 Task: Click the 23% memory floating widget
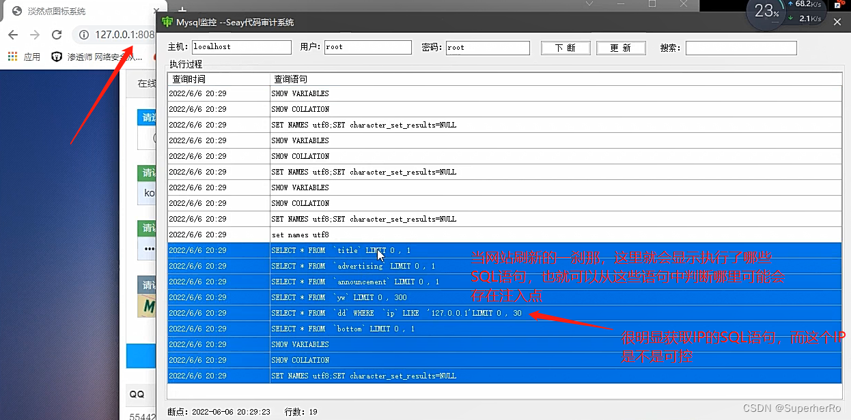pyautogui.click(x=766, y=12)
